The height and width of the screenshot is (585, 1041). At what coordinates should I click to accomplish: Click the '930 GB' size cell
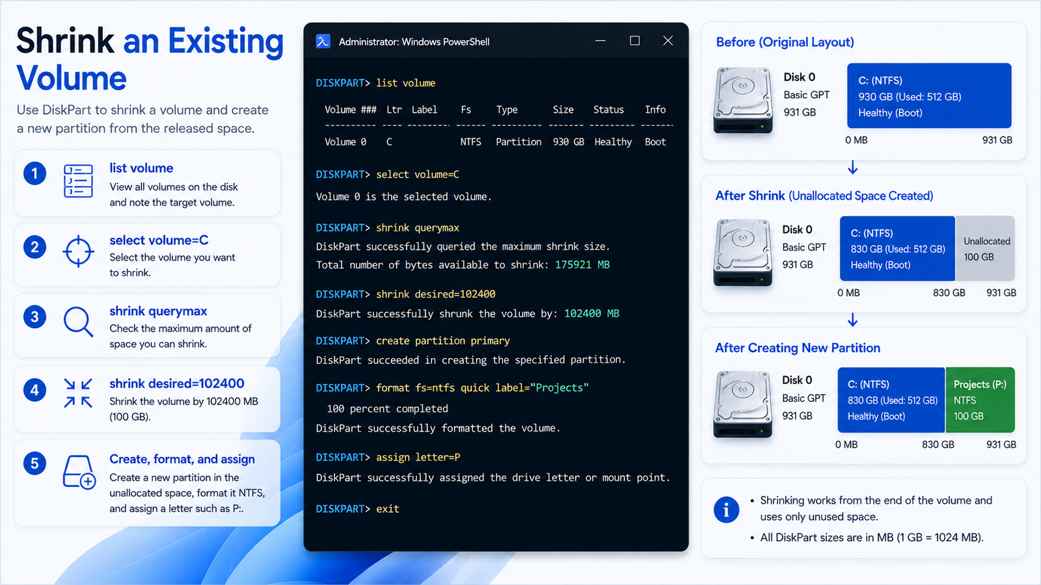569,142
